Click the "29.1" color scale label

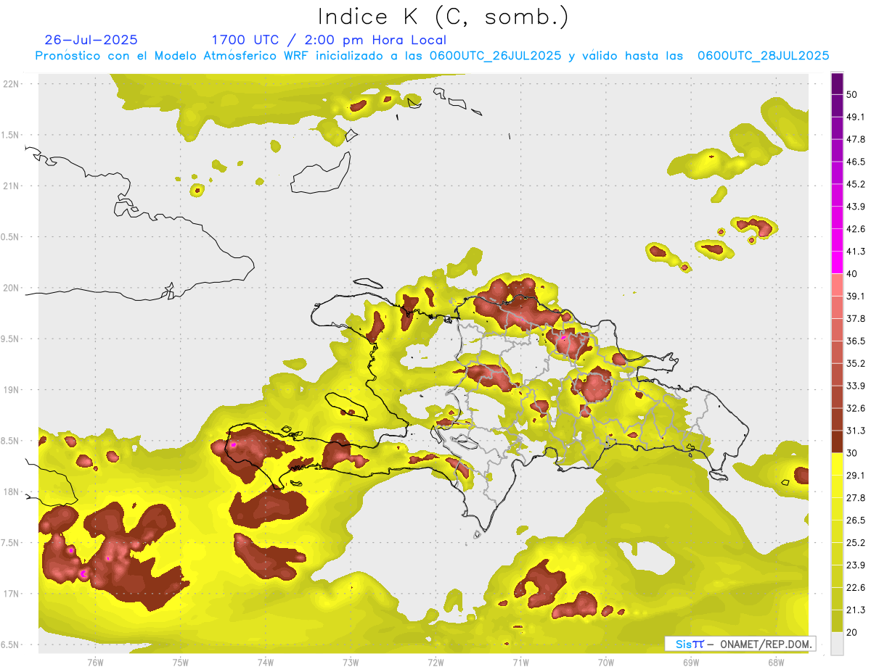tap(856, 476)
